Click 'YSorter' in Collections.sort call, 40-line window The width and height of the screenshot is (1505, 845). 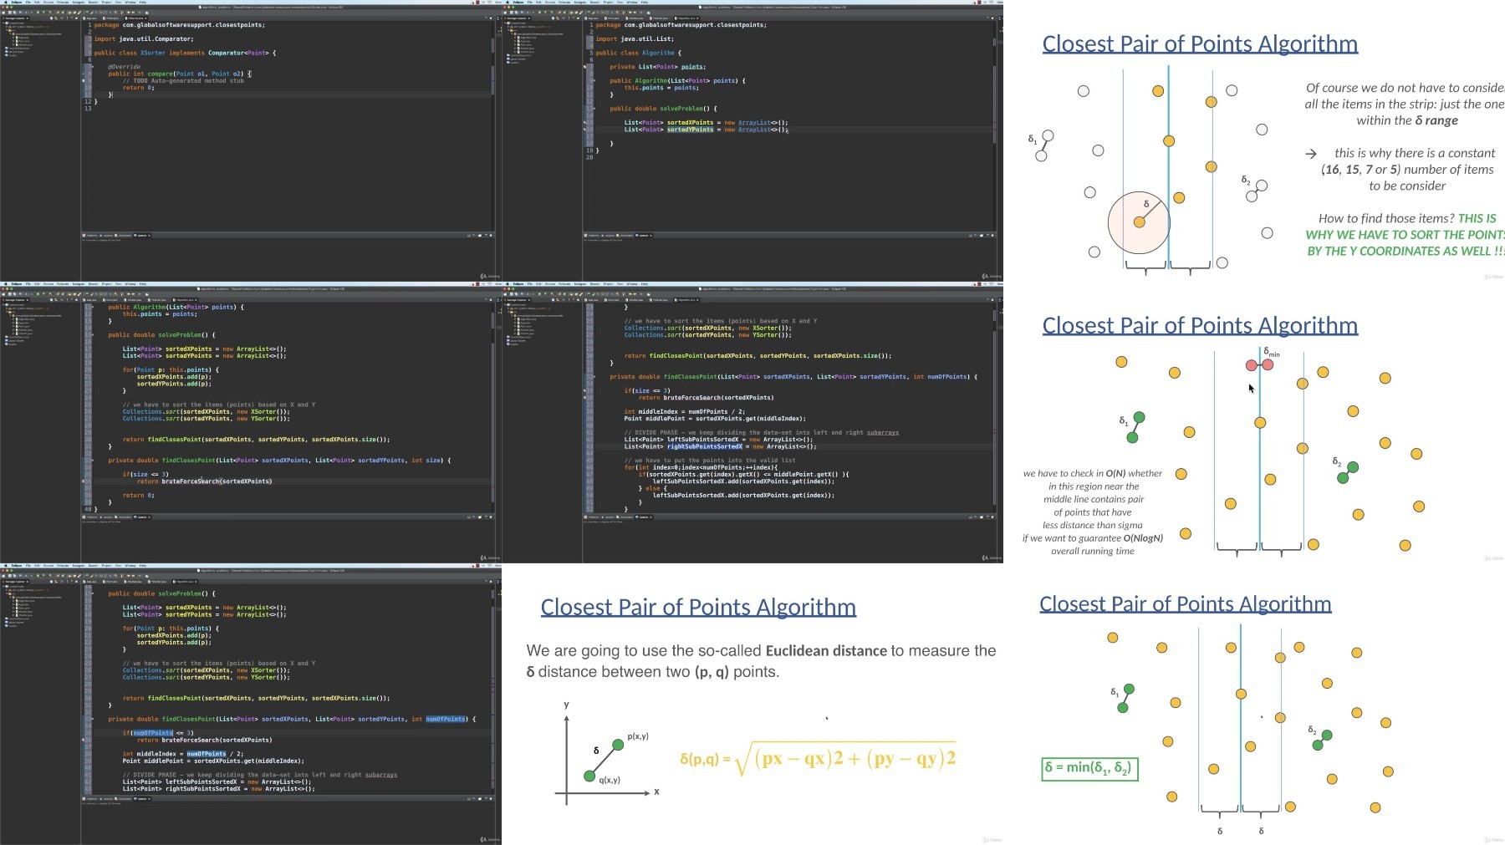263,419
